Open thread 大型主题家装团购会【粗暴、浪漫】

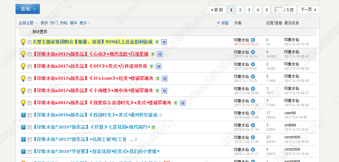tap(93, 42)
